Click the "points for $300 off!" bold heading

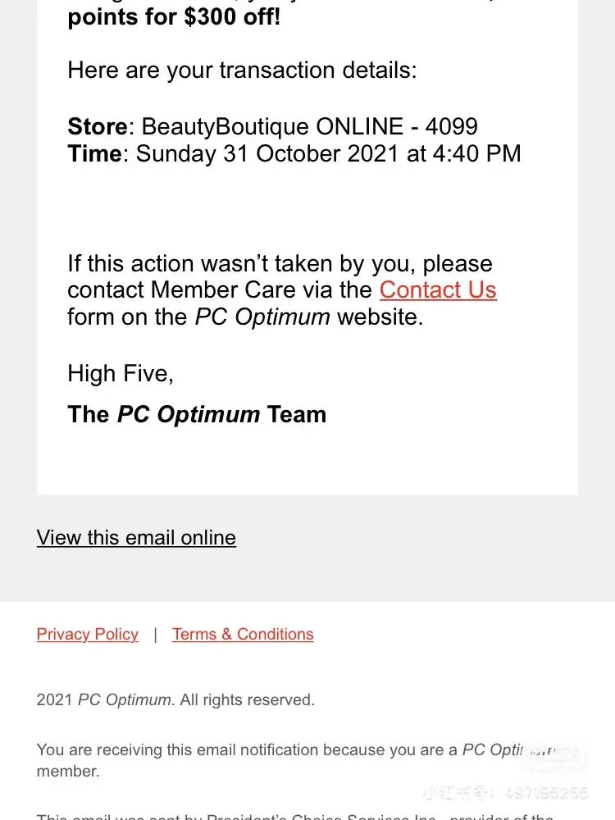click(174, 16)
